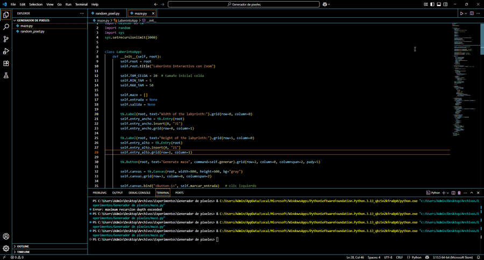Image resolution: width=484 pixels, height=260 pixels.
Task: Maximize terminal panel with up chevron
Action: click(x=472, y=193)
